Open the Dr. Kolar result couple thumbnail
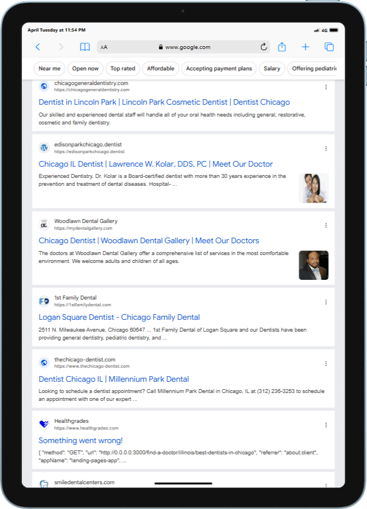 314,188
